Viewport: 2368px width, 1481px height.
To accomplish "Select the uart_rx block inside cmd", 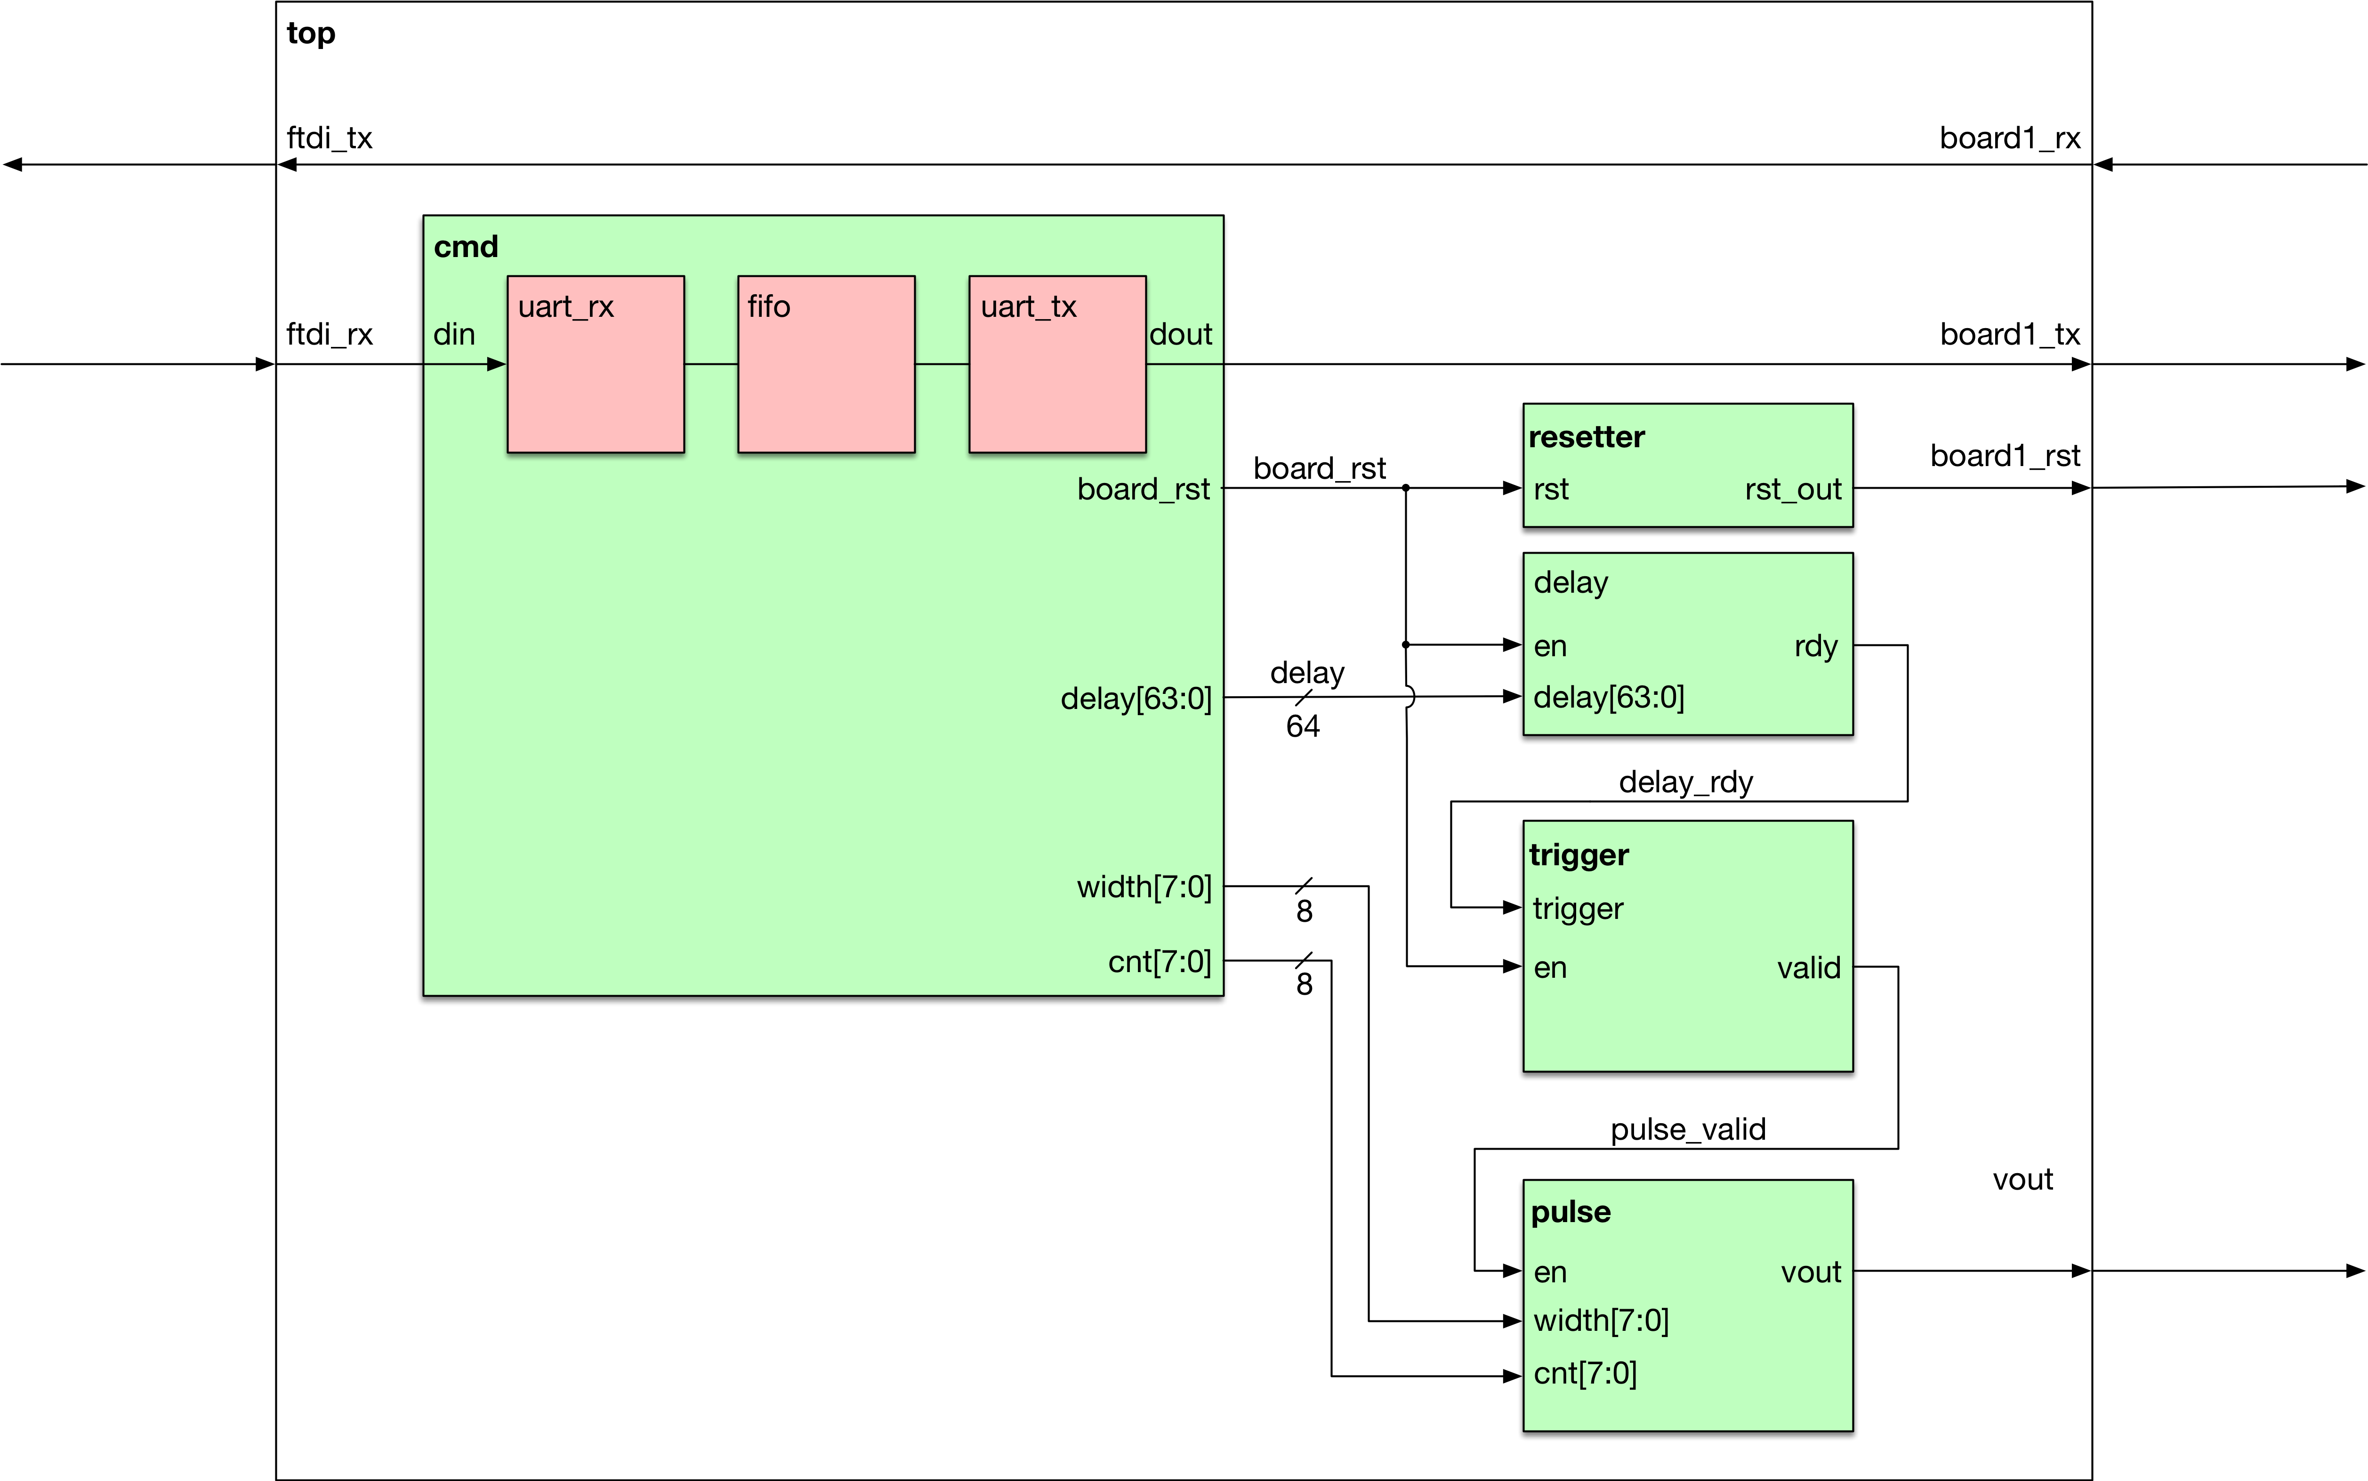I will click(595, 363).
